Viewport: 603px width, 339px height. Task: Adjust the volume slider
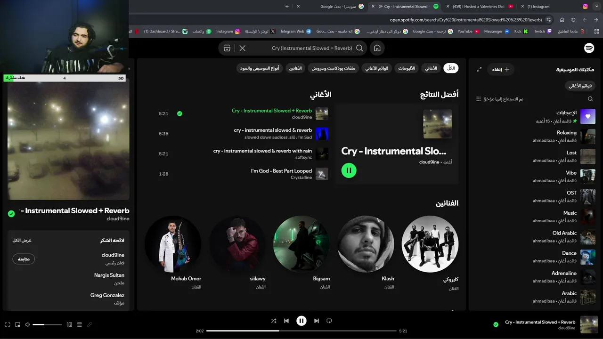(x=47, y=324)
